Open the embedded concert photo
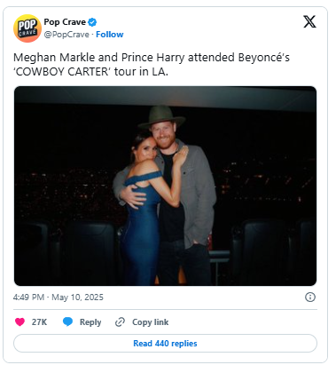 pos(165,186)
